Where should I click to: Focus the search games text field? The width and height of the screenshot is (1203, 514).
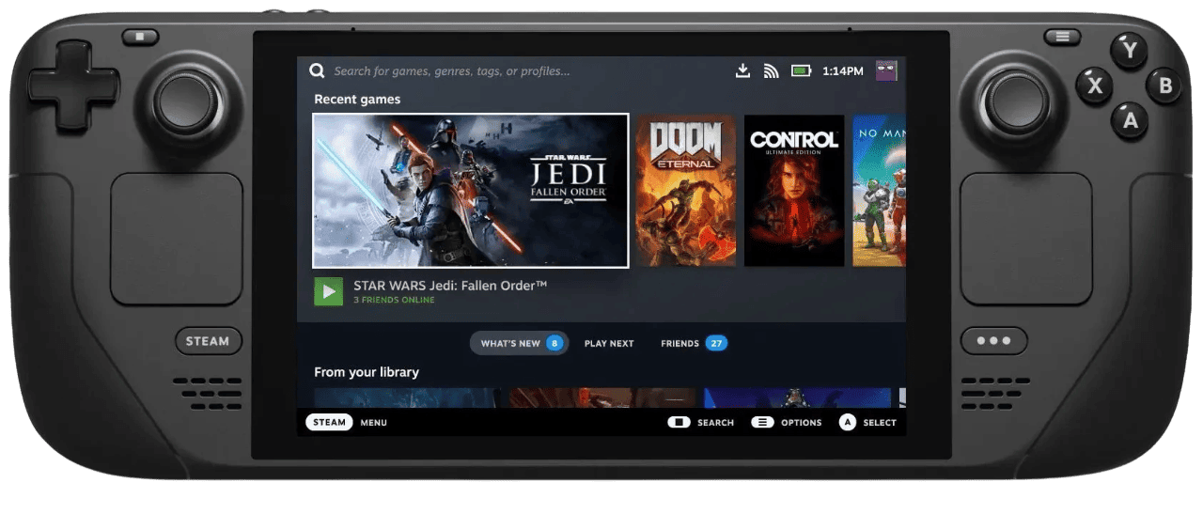[x=451, y=70]
